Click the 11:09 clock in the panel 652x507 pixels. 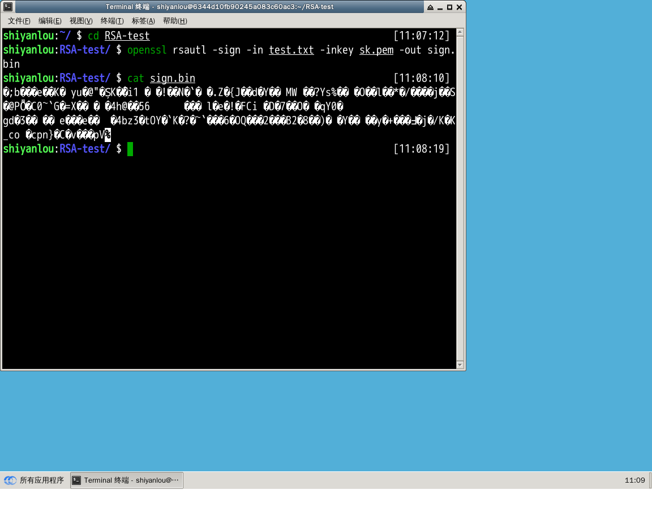click(634, 480)
